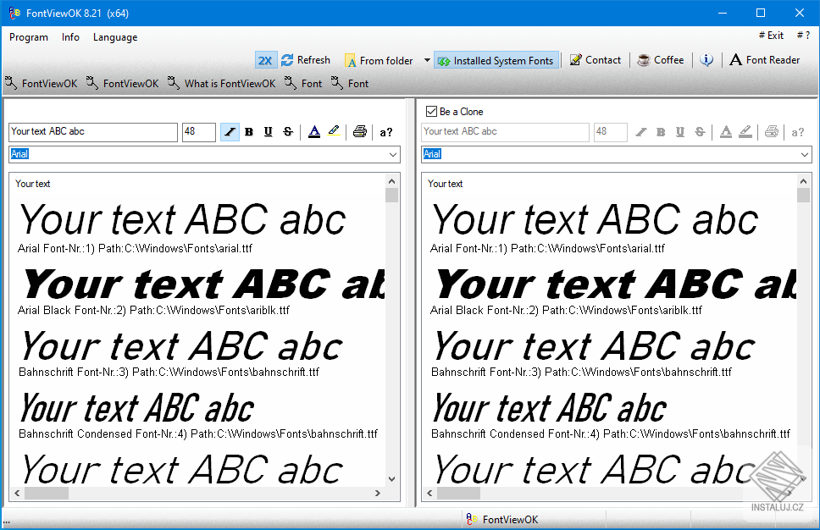Open the Language menu
This screenshot has width=820, height=530.
tap(115, 37)
